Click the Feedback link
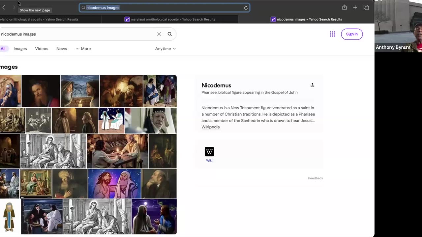 click(x=316, y=178)
